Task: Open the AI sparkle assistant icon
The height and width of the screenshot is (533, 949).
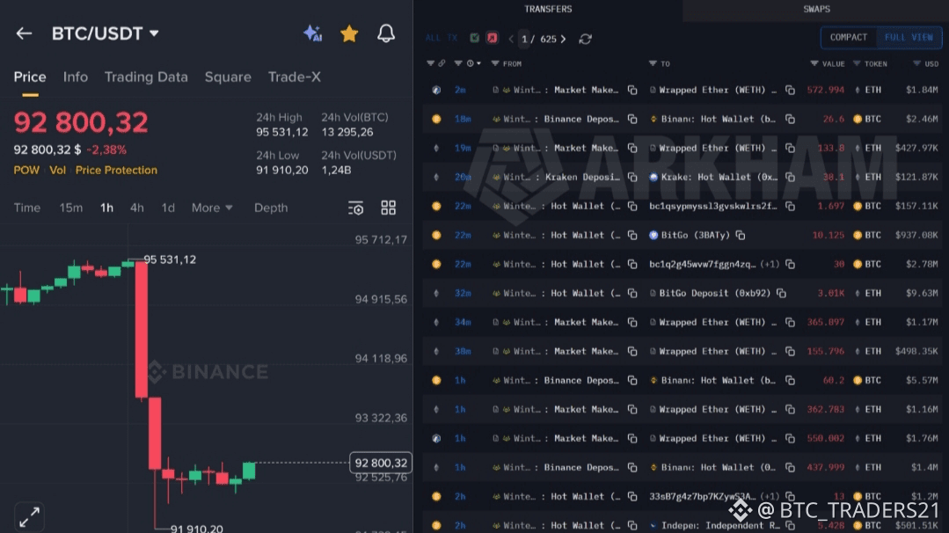Action: pos(312,33)
